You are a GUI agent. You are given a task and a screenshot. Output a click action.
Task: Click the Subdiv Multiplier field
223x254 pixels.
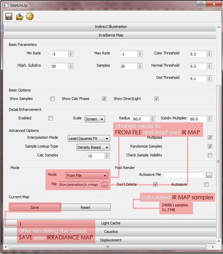tap(198, 119)
